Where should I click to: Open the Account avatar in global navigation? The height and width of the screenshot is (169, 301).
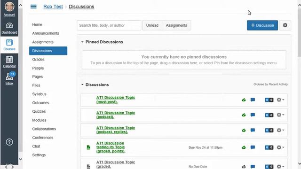[9, 6]
